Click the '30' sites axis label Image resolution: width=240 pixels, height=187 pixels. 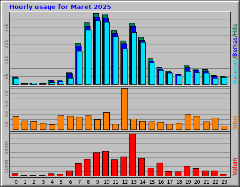coord(6,114)
